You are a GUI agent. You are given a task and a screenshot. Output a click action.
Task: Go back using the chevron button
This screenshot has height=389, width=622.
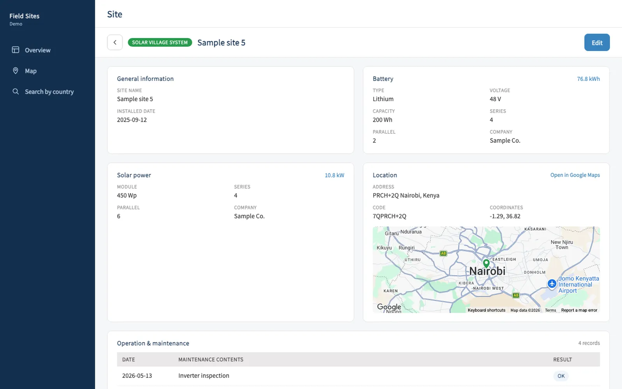[x=115, y=42]
